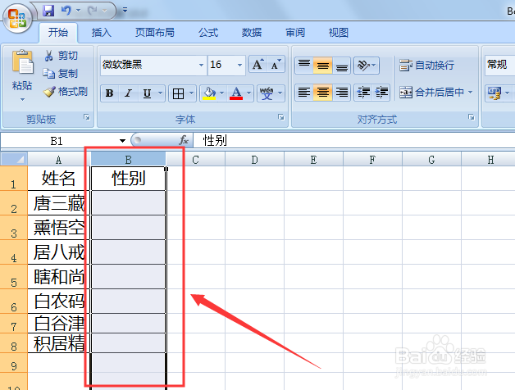Open the Office button menu
This screenshot has width=515, height=390.
[17, 18]
